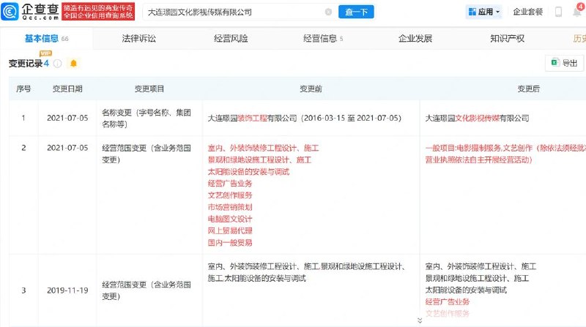
Task: Click the 变更后 column header
Action: 528,89
